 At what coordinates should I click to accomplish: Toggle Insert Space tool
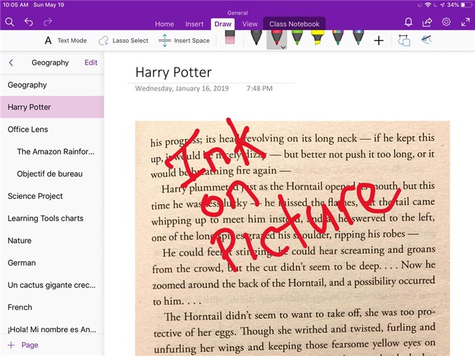pyautogui.click(x=184, y=40)
